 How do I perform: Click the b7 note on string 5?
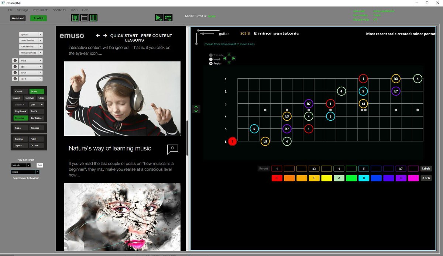[287, 129]
